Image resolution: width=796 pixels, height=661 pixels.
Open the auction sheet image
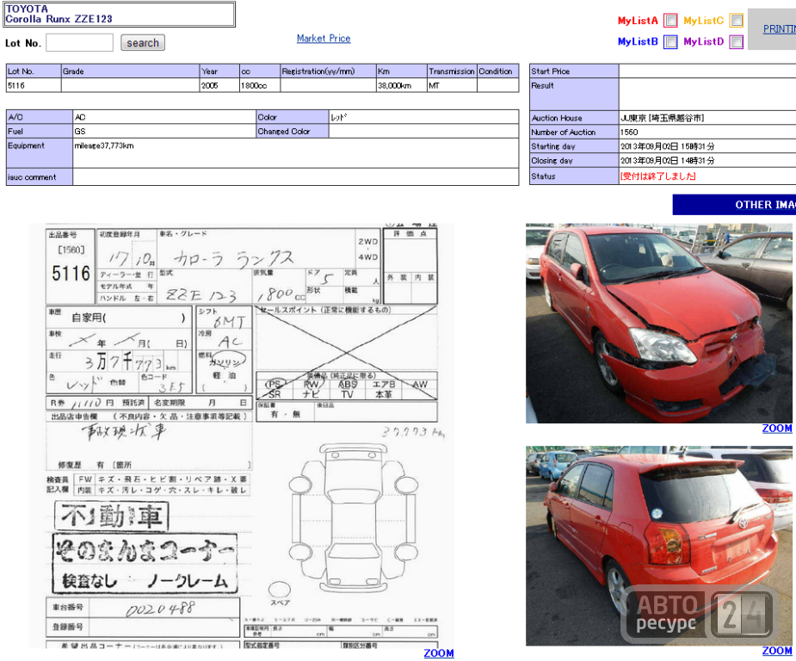242,436
